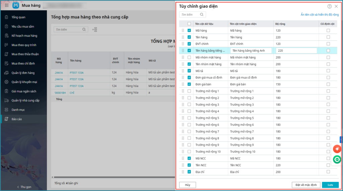Click the orange AI assistant floating button

[x=337, y=149]
